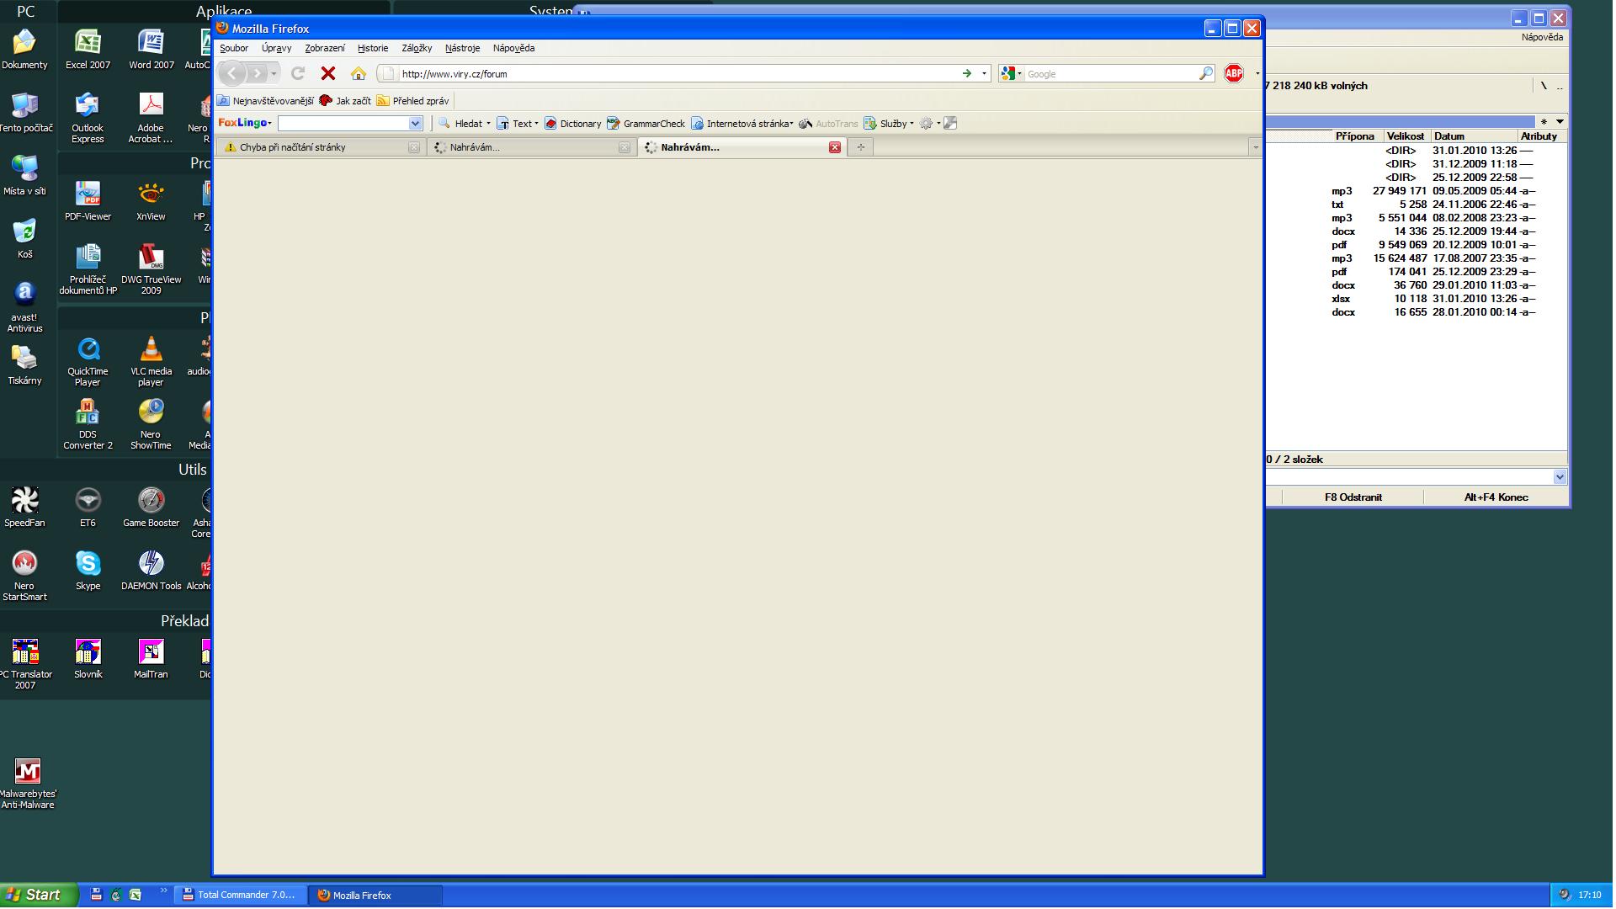The height and width of the screenshot is (909, 1616).
Task: Open the Nástroje menu
Action: point(462,48)
